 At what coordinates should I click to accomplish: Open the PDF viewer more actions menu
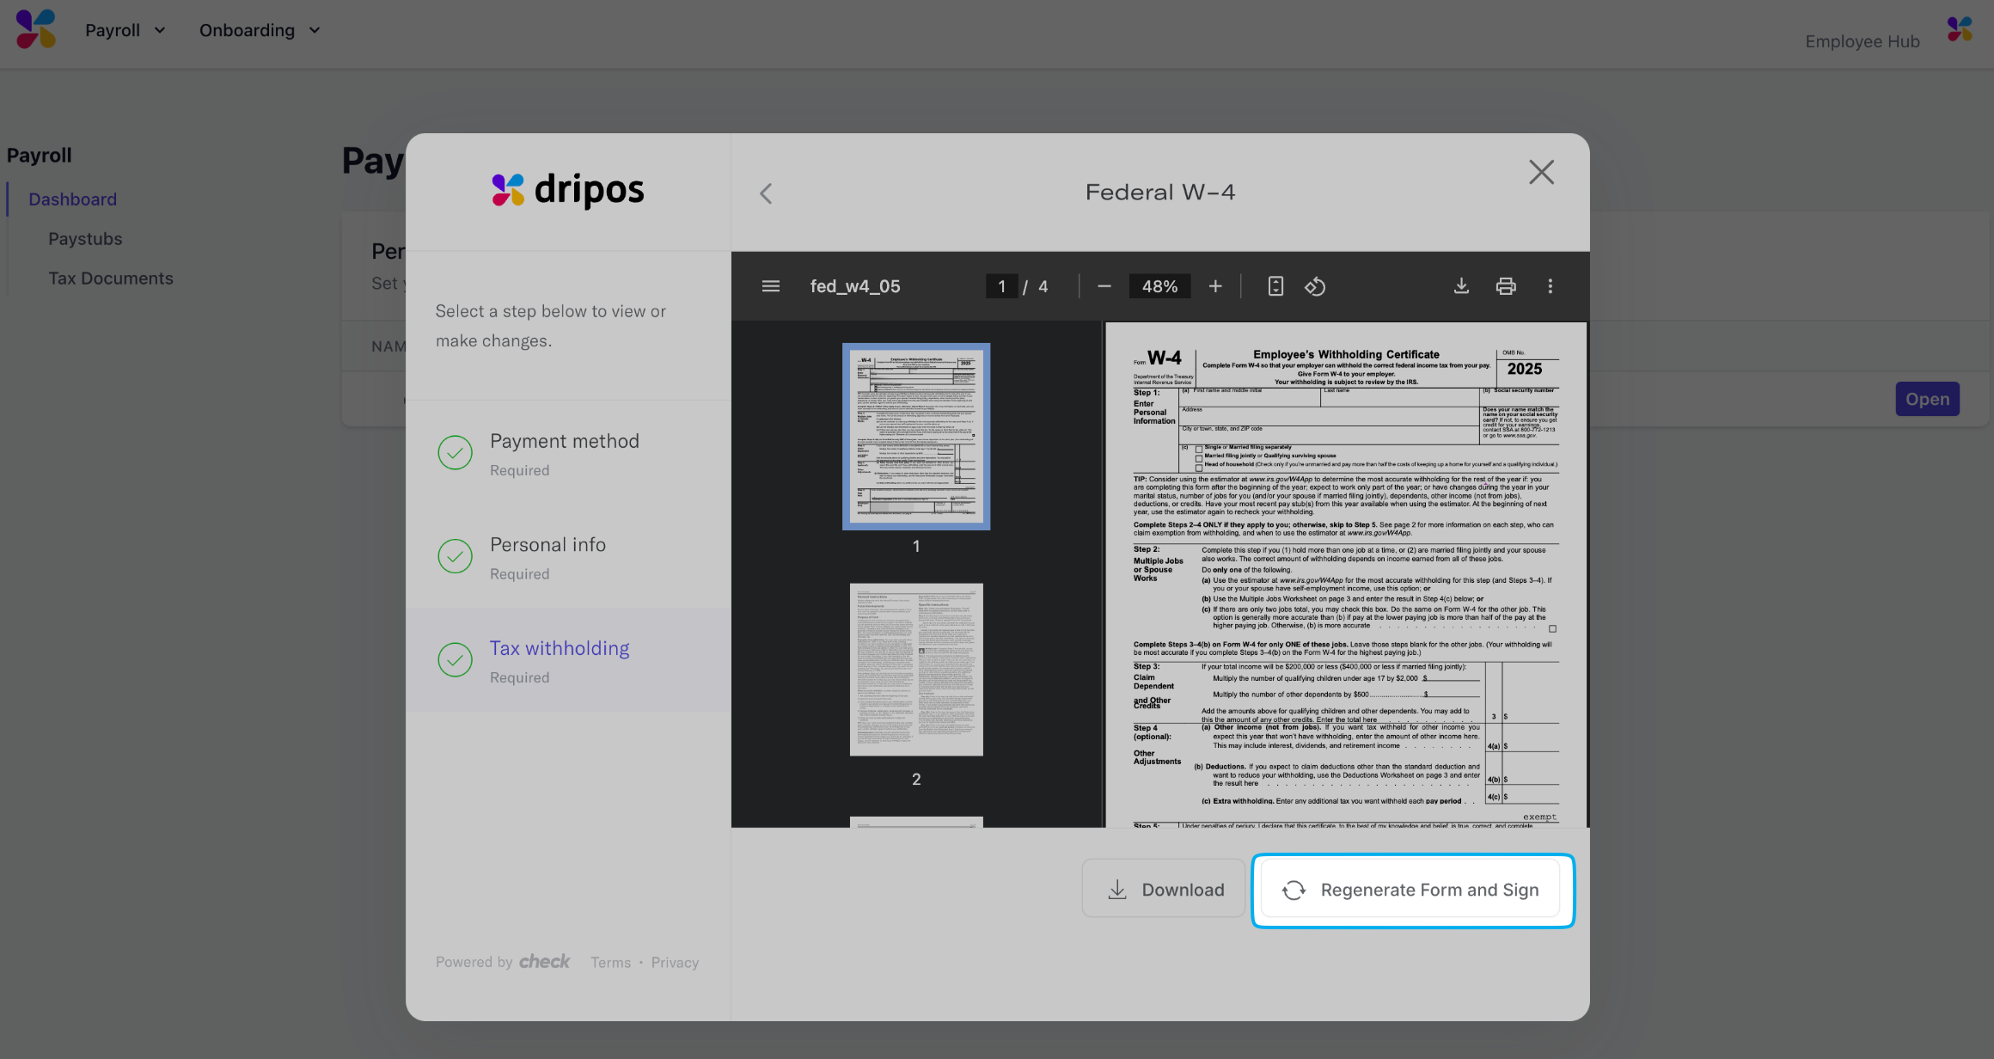click(1551, 286)
